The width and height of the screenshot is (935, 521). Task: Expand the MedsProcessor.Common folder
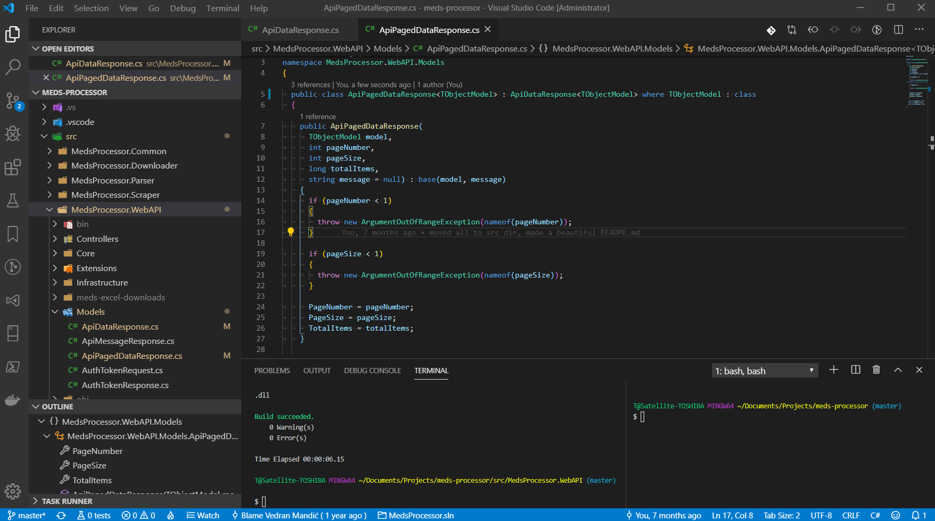(135, 151)
